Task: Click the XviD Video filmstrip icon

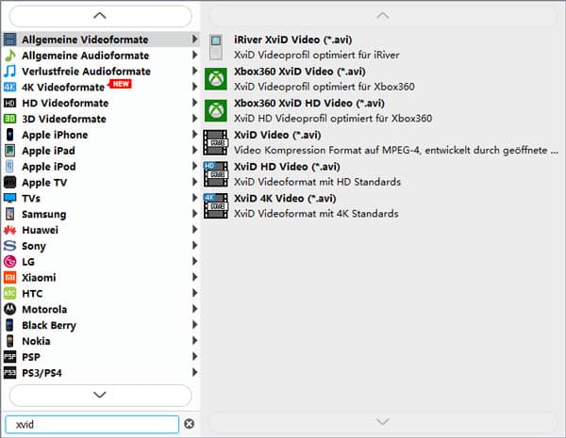Action: point(216,142)
